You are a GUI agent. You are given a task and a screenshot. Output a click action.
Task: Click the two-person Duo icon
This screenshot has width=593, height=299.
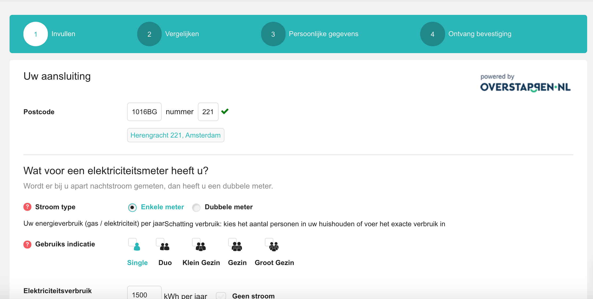(x=165, y=247)
